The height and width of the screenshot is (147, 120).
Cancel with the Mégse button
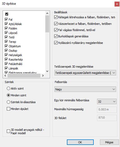tap(109, 142)
